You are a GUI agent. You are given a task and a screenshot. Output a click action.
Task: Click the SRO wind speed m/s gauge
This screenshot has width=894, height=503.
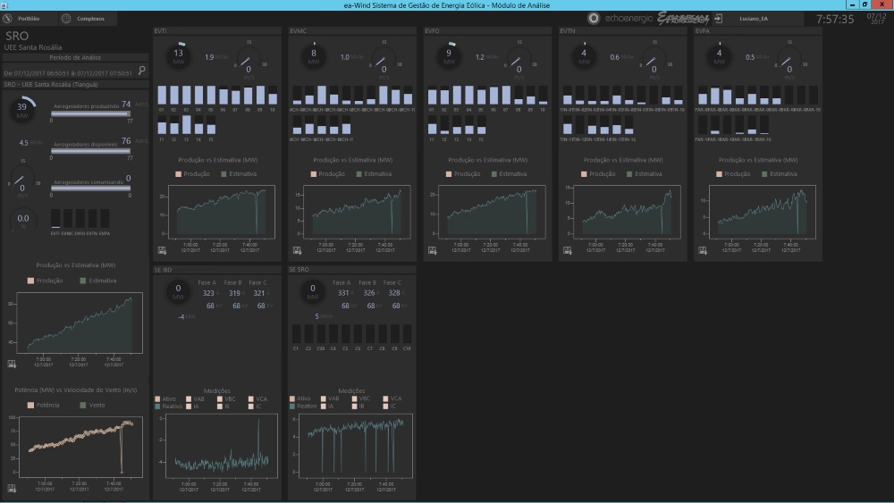(22, 181)
